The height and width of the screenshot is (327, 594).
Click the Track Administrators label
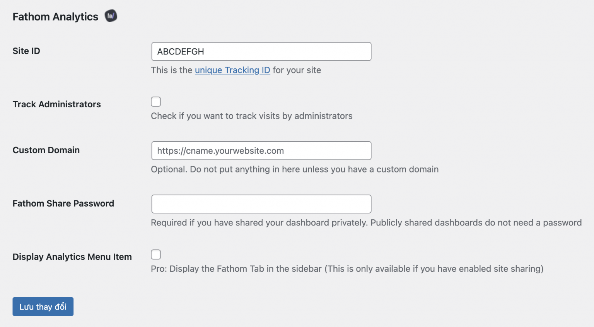point(56,104)
